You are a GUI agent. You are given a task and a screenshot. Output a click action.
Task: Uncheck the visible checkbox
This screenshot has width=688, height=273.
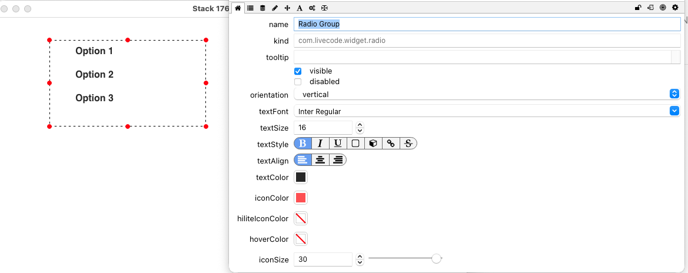click(298, 71)
